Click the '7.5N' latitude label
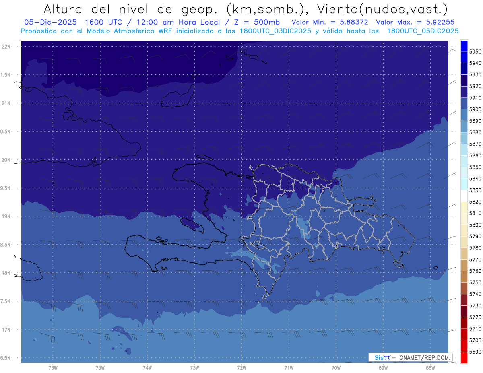 click(6, 301)
